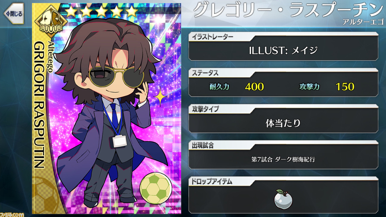Click the 体当たり attack type text
The height and width of the screenshot is (217, 386).
coord(283,123)
